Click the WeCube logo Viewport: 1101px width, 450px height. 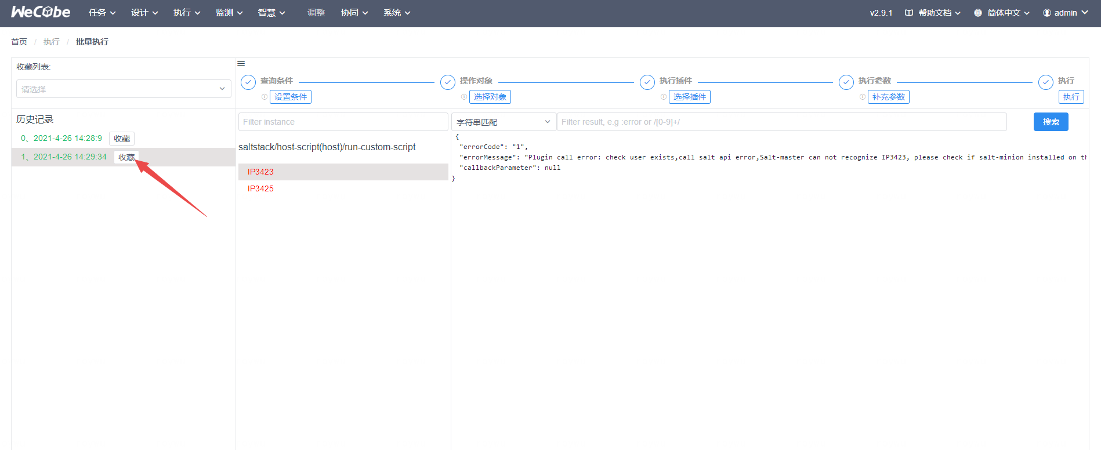41,12
